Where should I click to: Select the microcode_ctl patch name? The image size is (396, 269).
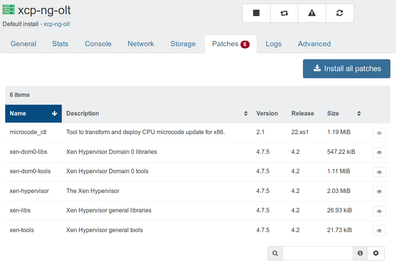[x=28, y=132]
